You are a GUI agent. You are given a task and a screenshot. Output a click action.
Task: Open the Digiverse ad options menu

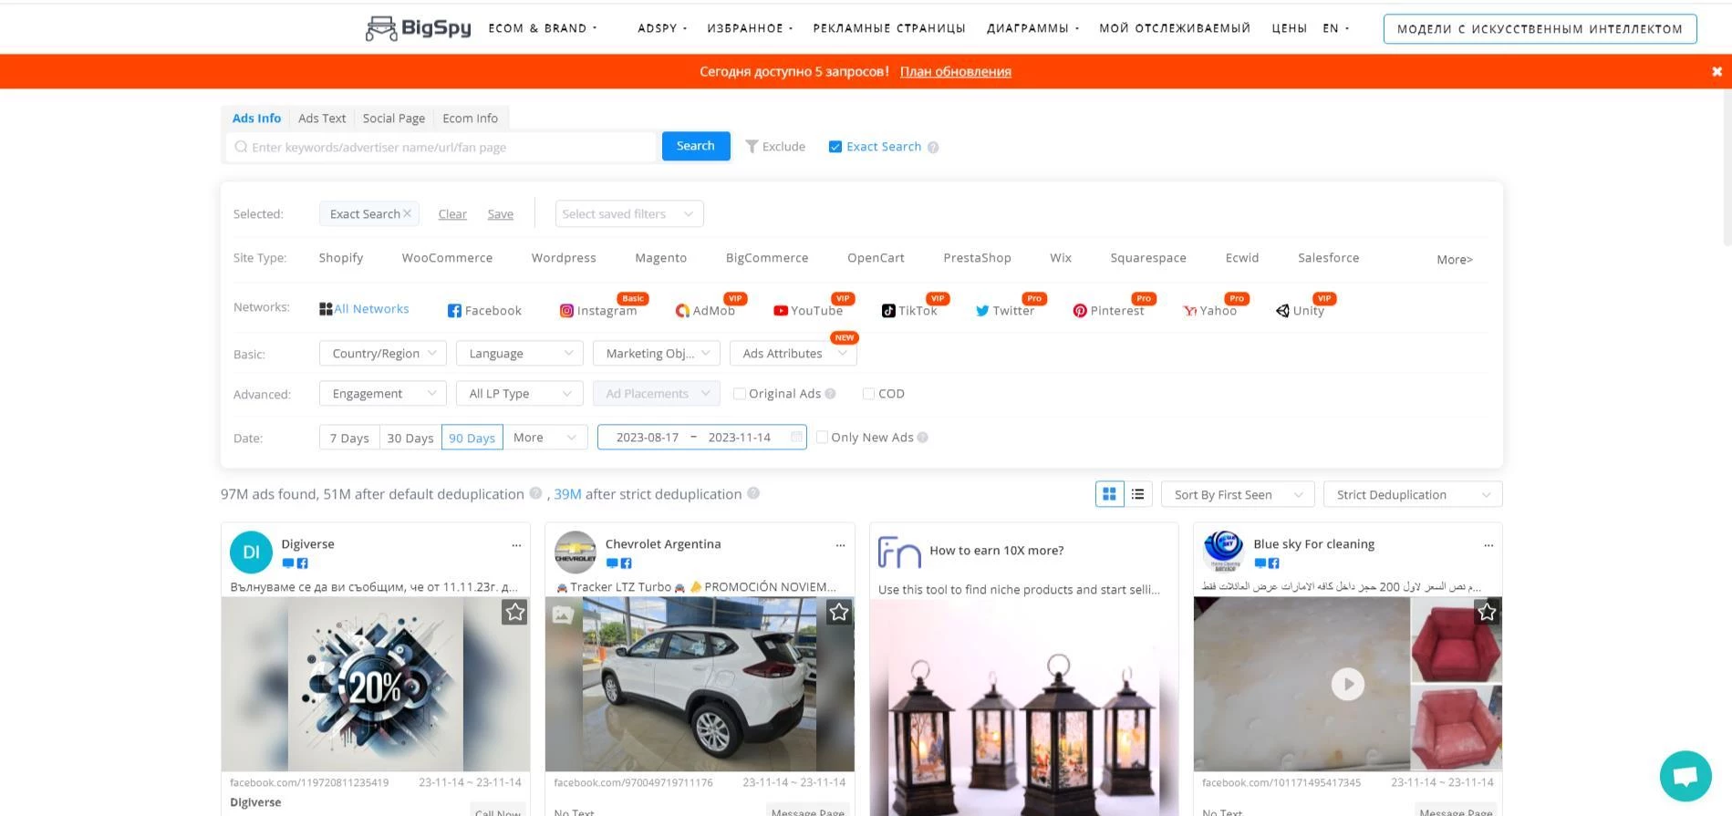516,545
